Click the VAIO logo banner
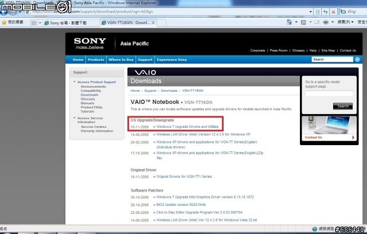The width and height of the screenshot is (367, 234). coord(145,72)
